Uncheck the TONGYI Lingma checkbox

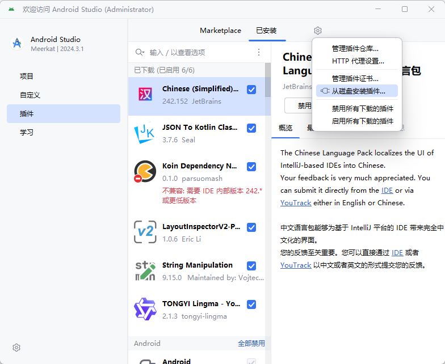pyautogui.click(x=251, y=304)
